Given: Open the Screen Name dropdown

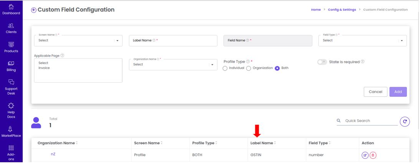Looking at the screenshot, I should 78,41.
